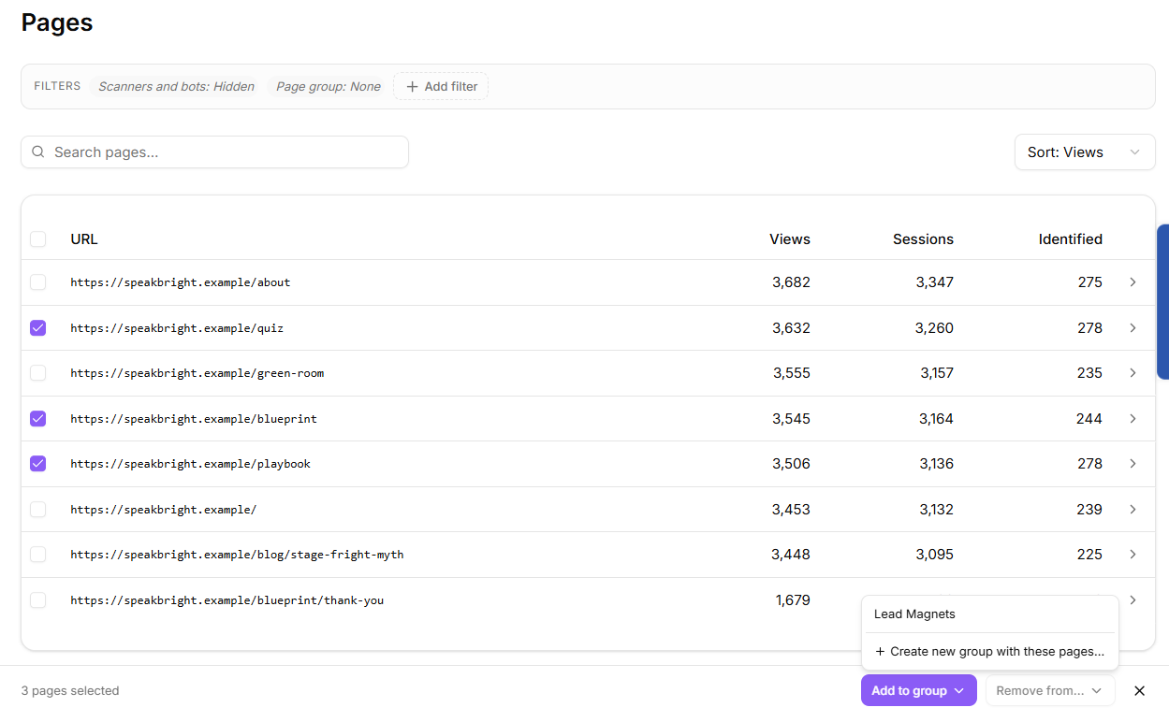Check the homepage URL row checkbox
Viewport: 1169px width, 722px height.
[x=37, y=510]
